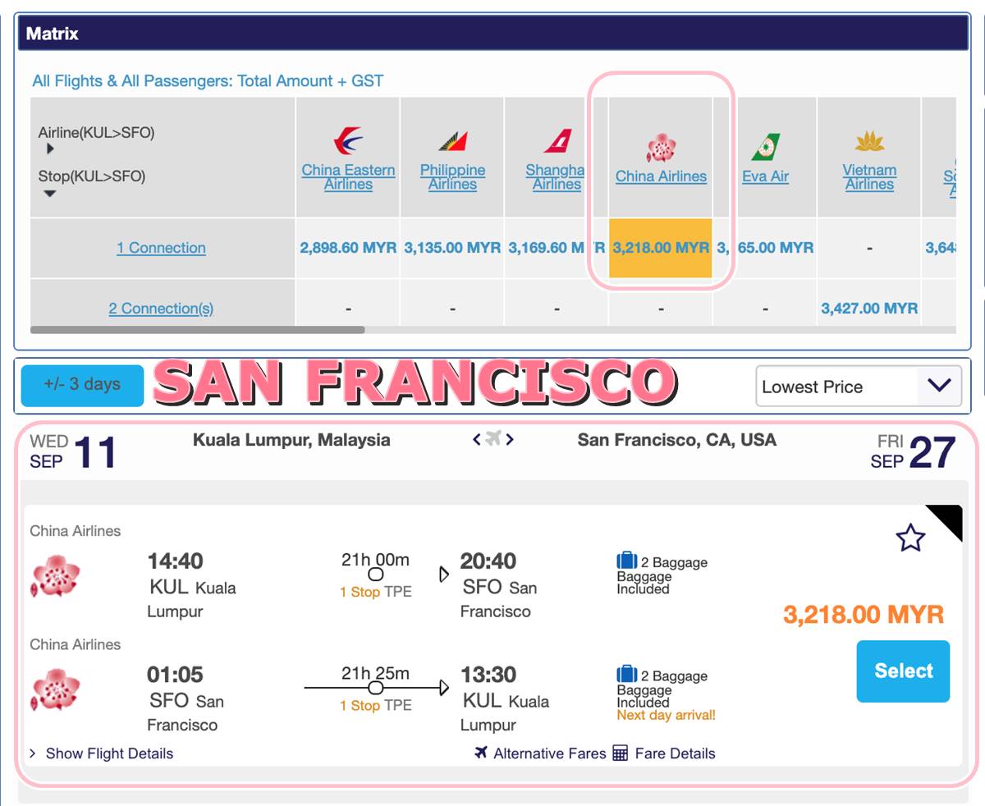This screenshot has width=985, height=806.
Task: Open the China Eastern Airlines link
Action: click(x=348, y=177)
